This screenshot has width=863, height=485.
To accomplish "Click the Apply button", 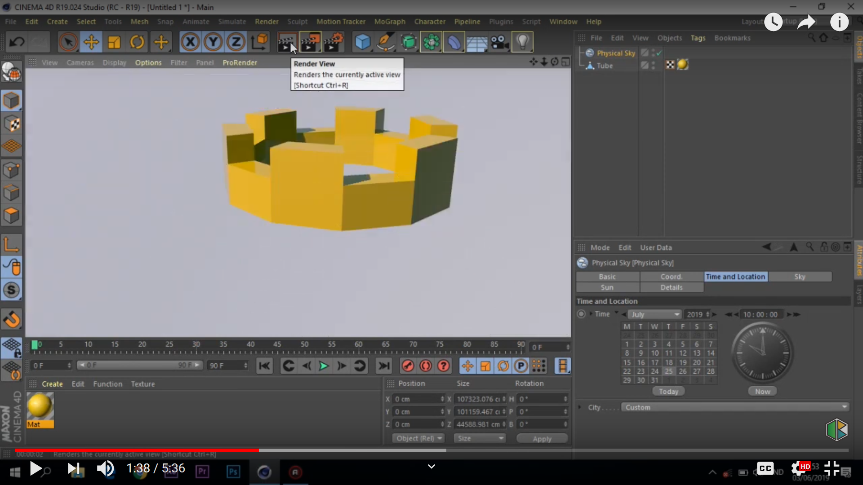I will pyautogui.click(x=542, y=439).
